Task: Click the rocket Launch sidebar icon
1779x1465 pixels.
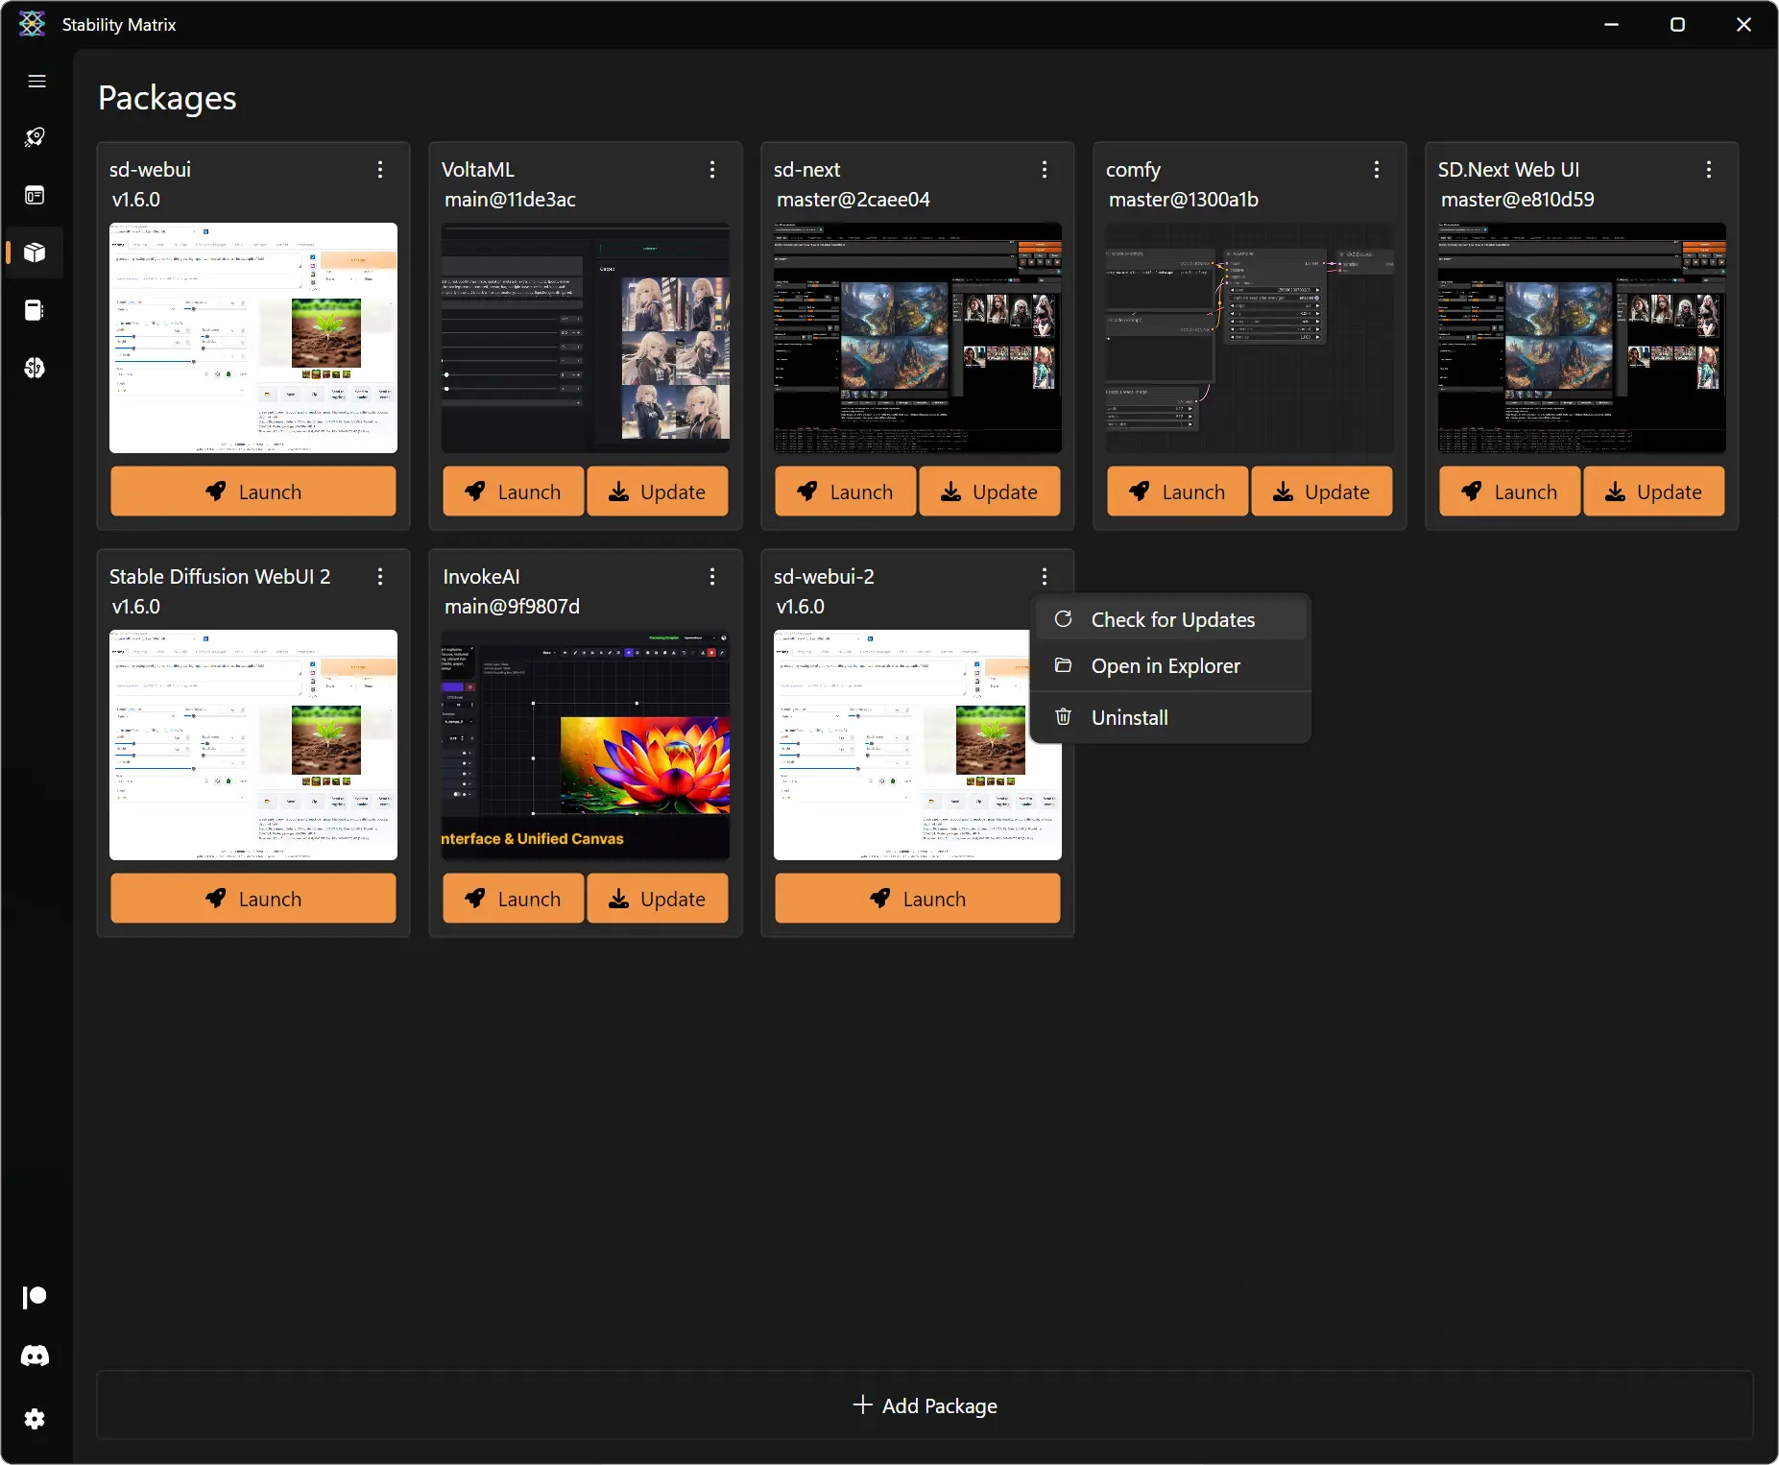Action: click(x=36, y=137)
